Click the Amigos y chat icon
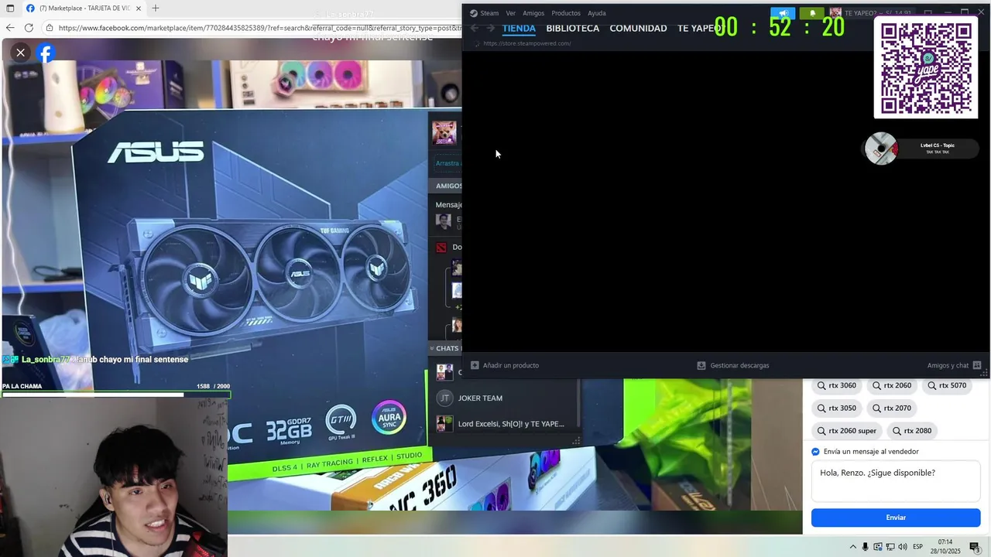 (x=977, y=365)
